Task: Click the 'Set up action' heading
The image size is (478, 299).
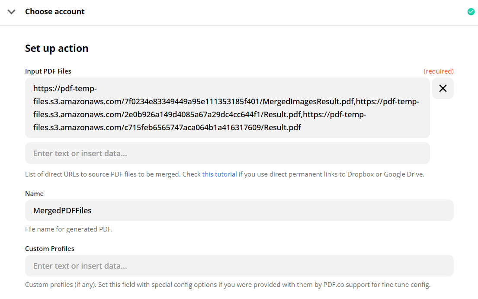Action: click(x=57, y=48)
